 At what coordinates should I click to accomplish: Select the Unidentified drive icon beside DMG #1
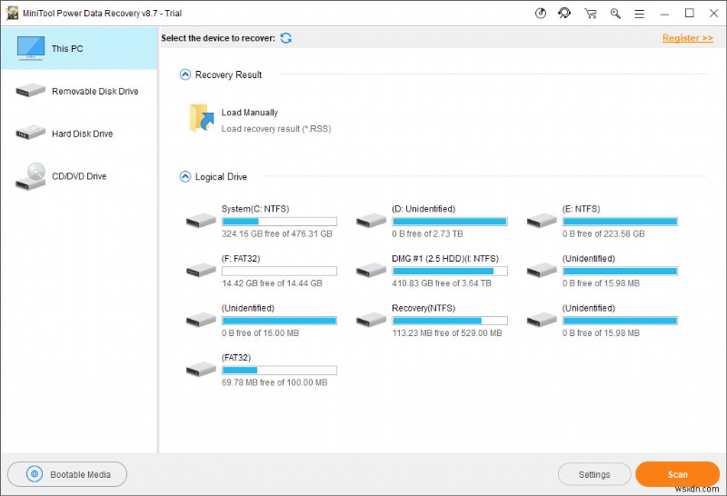click(x=542, y=270)
